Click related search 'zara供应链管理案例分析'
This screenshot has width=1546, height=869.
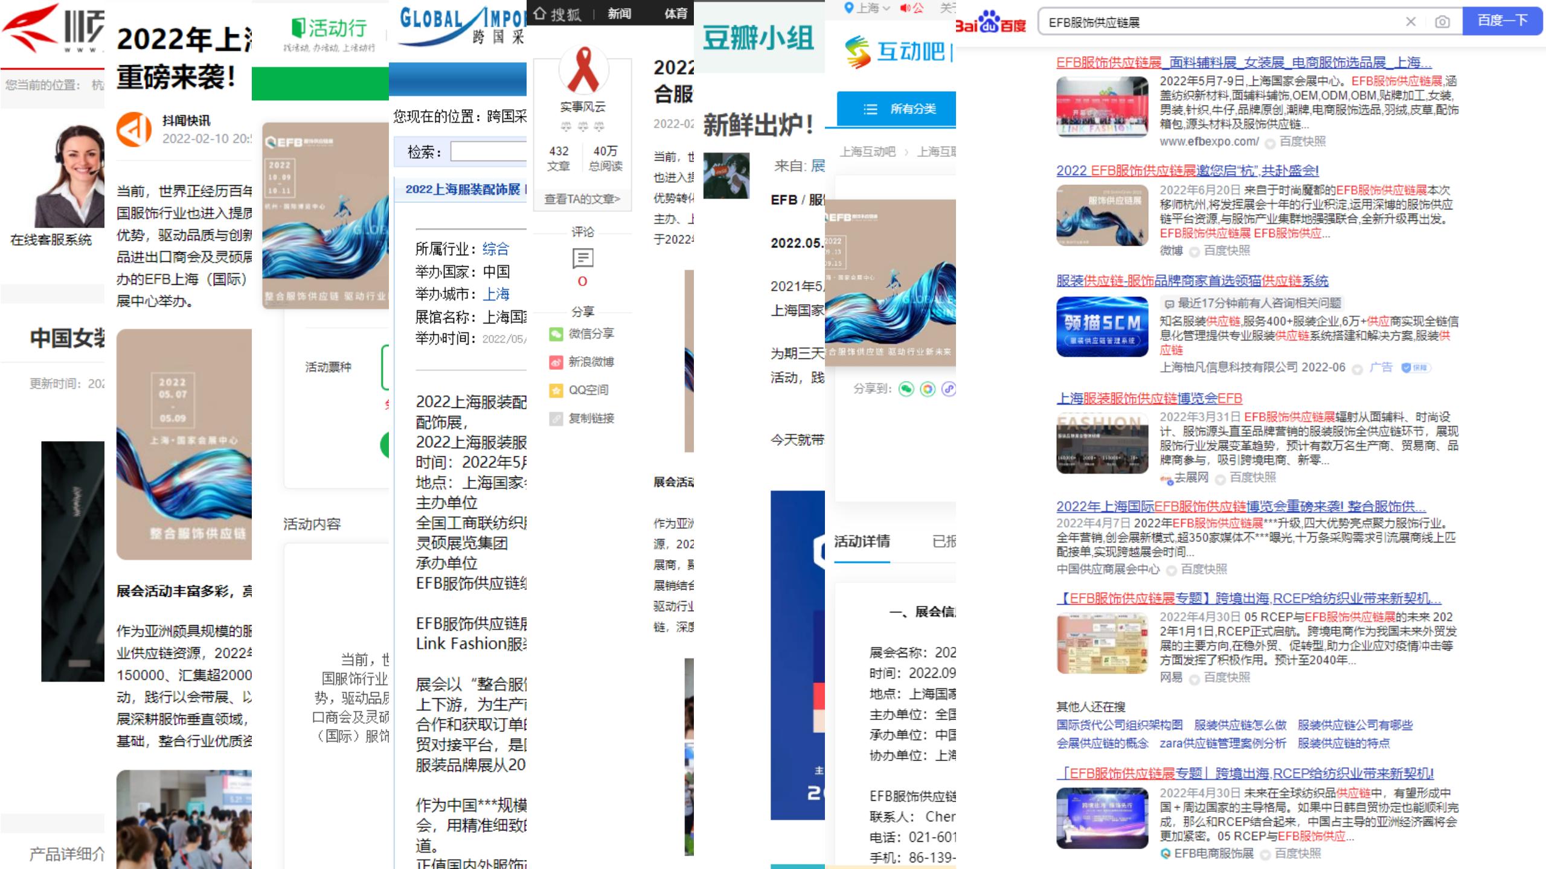(1222, 743)
